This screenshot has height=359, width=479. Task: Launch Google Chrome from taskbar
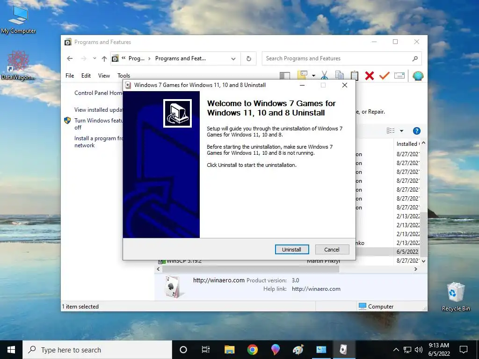point(252,350)
